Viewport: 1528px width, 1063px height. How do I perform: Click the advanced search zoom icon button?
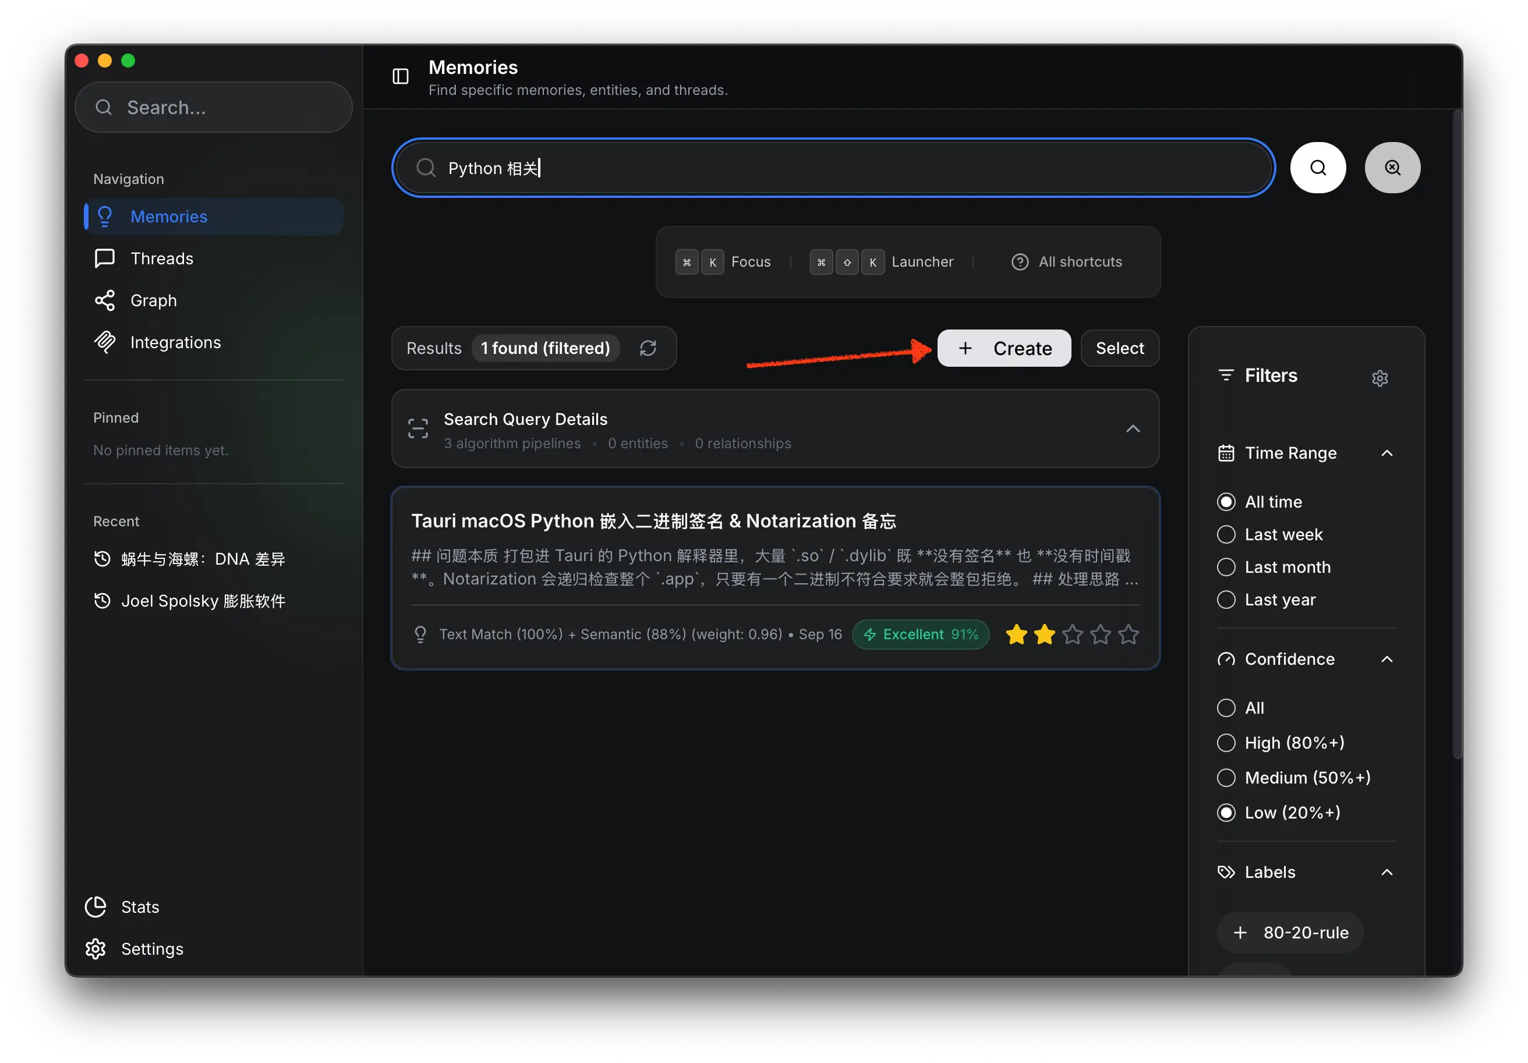point(1392,168)
